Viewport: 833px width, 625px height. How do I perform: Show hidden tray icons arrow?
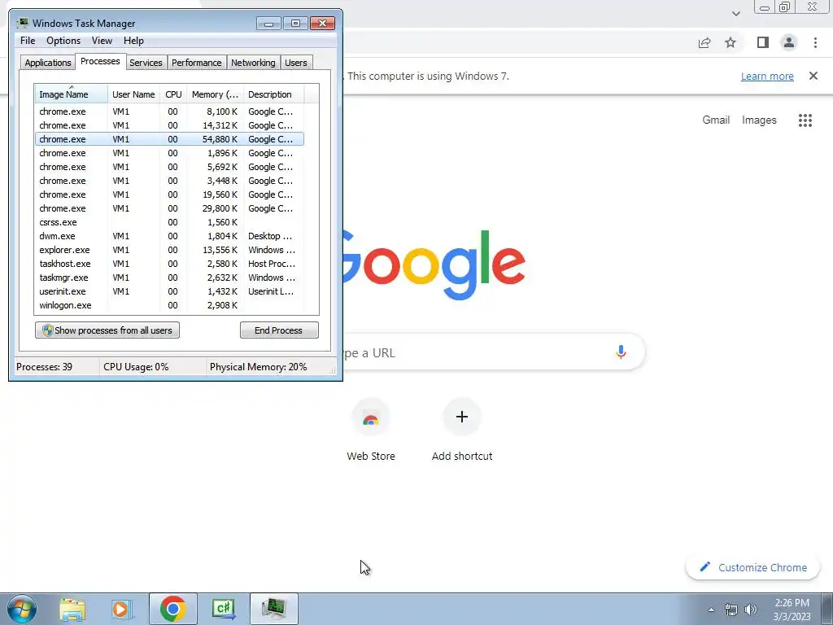[711, 610]
